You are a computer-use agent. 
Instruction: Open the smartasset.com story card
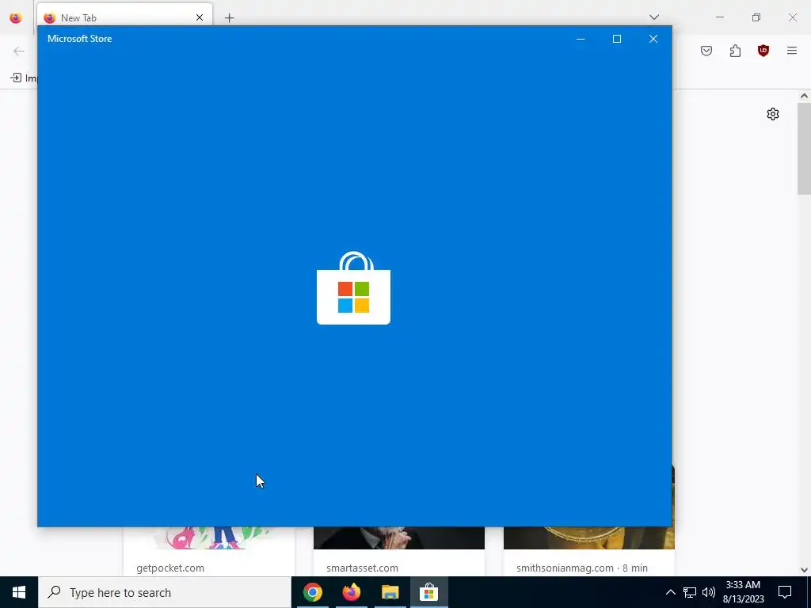(399, 551)
